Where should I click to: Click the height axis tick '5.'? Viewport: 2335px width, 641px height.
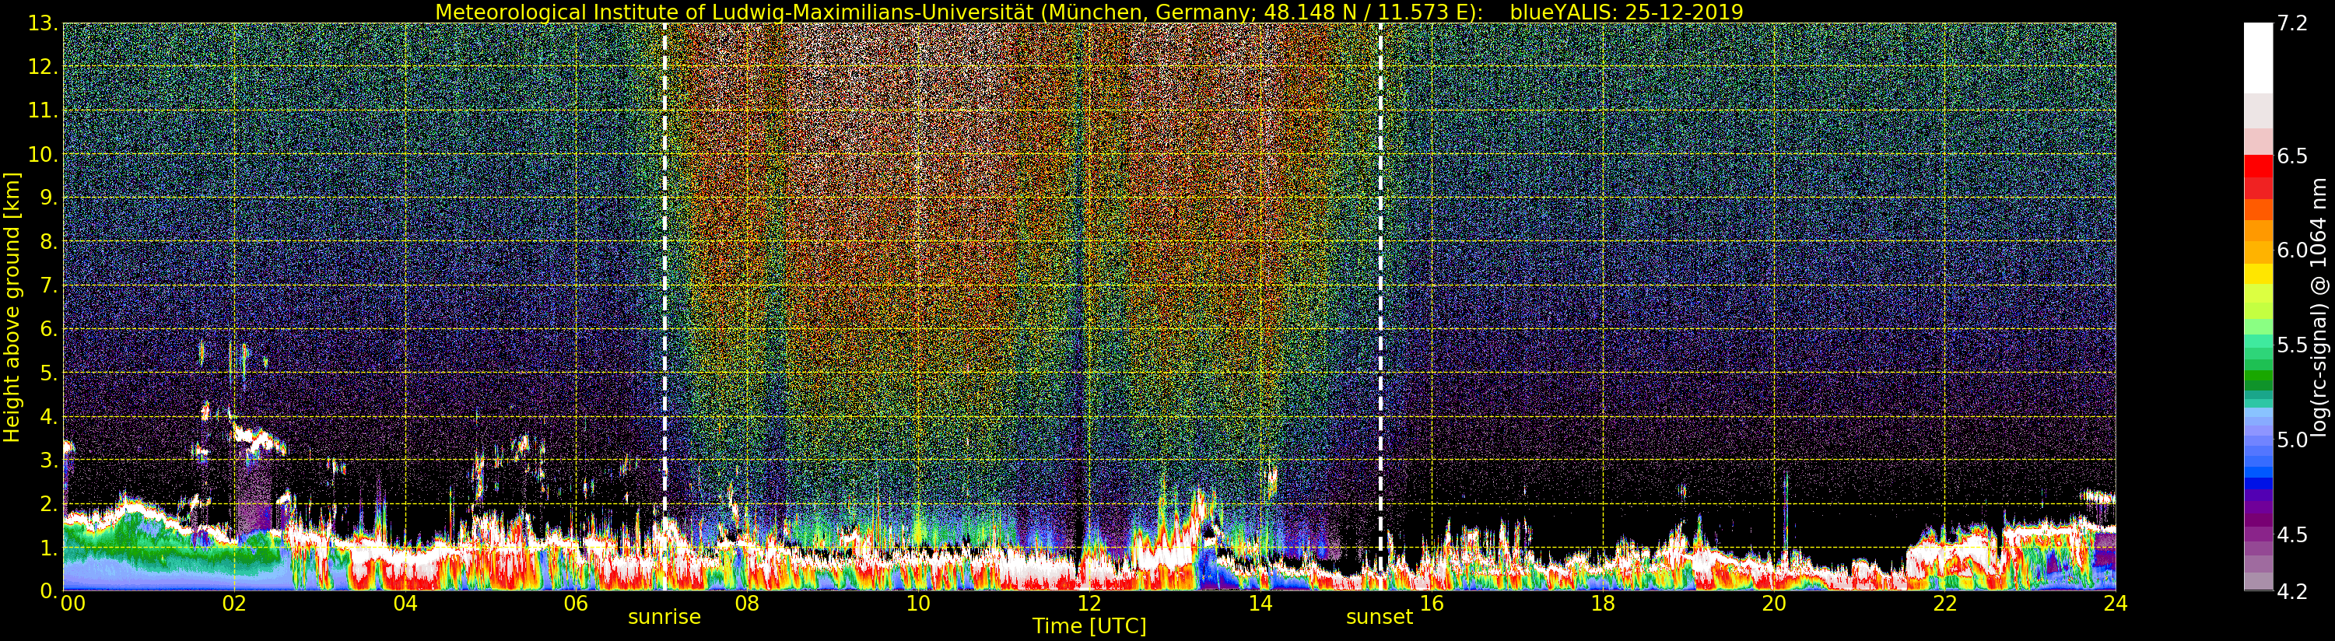coord(49,373)
